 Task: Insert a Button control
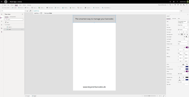(x=21, y=8)
